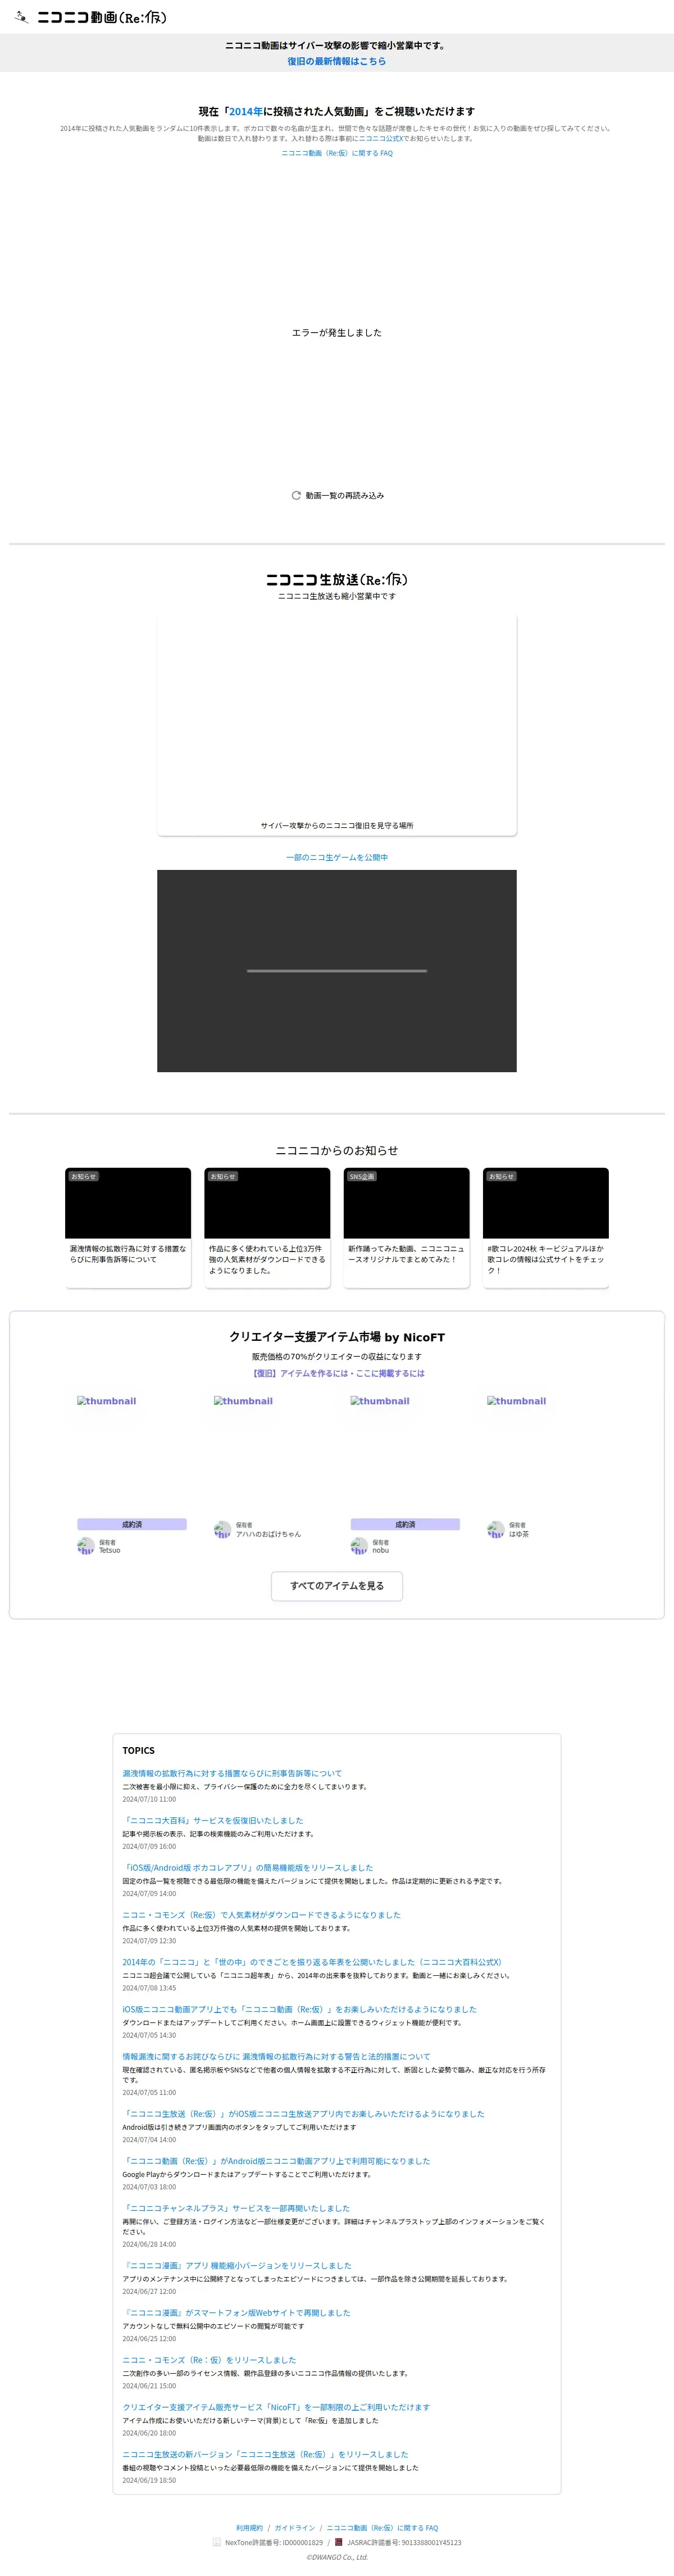Click the 成約済 label above nobu

[405, 1524]
